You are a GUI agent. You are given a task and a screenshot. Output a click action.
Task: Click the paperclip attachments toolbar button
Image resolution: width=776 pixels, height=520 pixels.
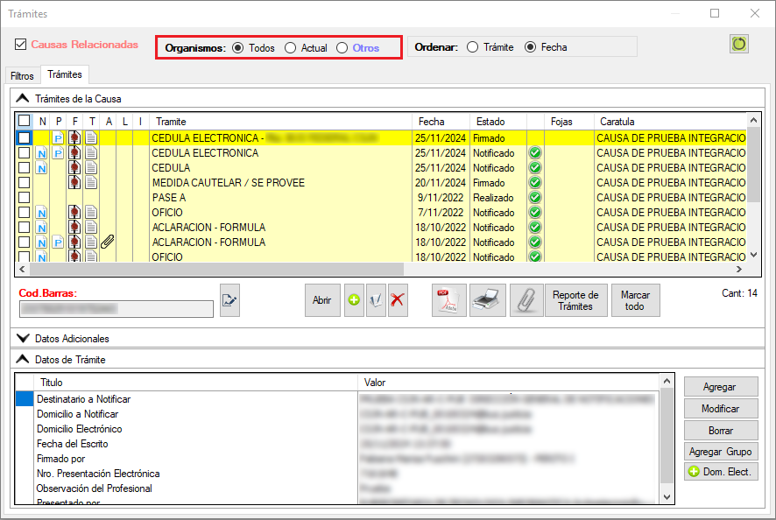(526, 300)
